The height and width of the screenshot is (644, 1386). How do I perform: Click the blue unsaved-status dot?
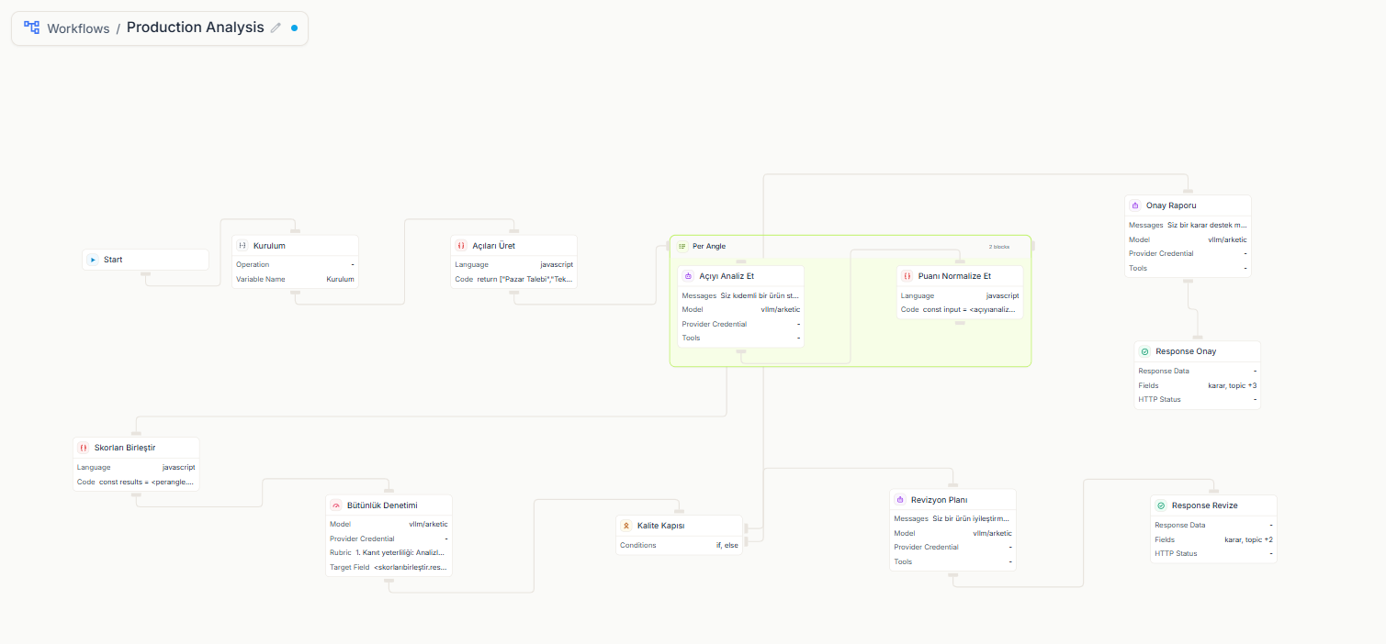(294, 28)
